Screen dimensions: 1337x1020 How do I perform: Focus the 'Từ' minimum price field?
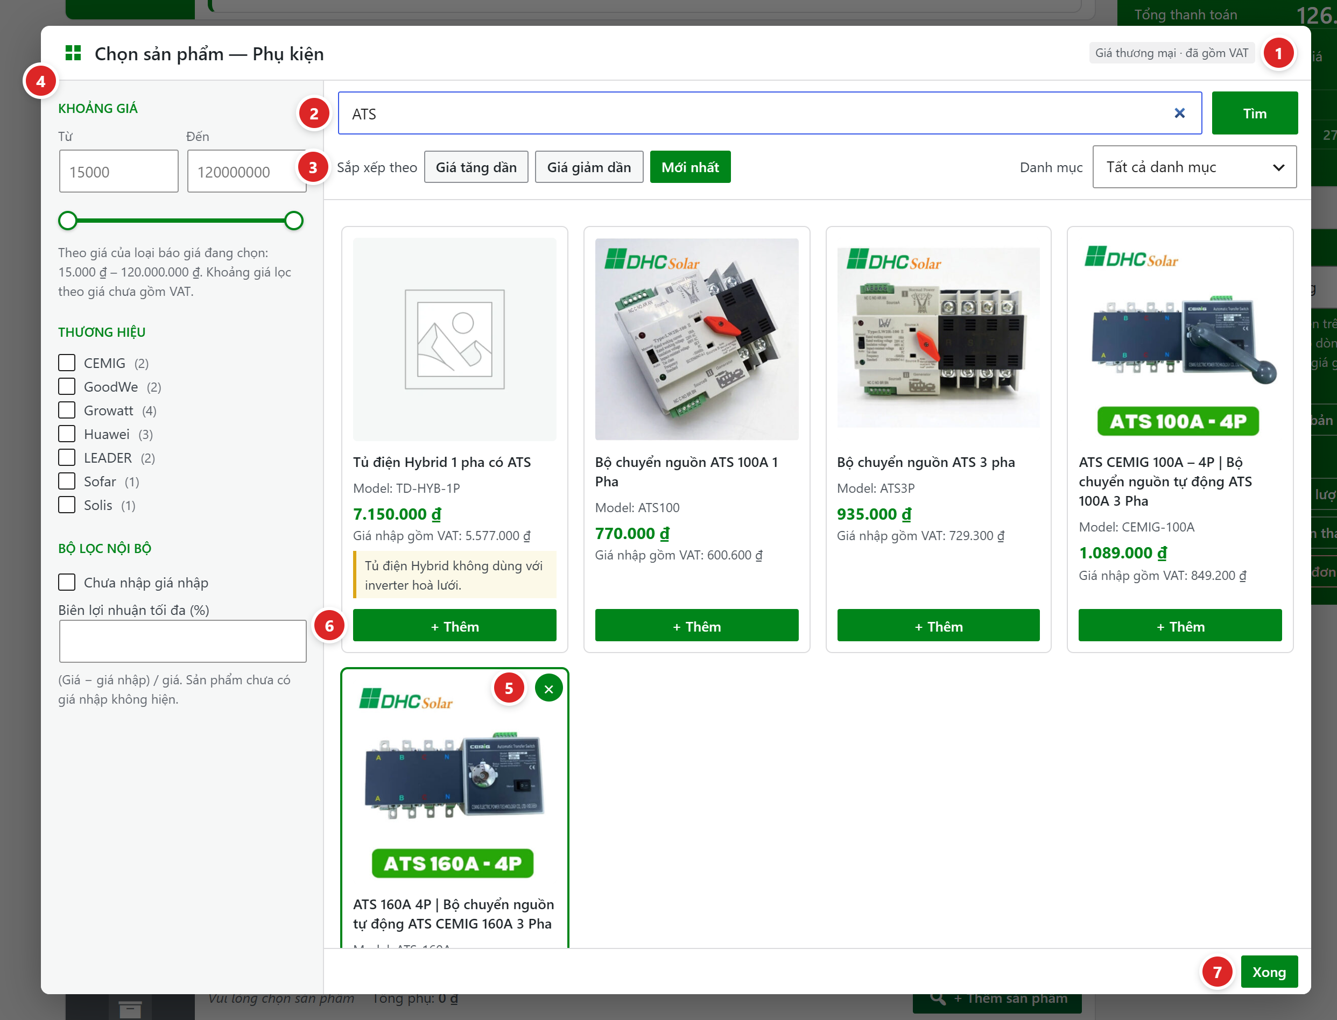(119, 171)
